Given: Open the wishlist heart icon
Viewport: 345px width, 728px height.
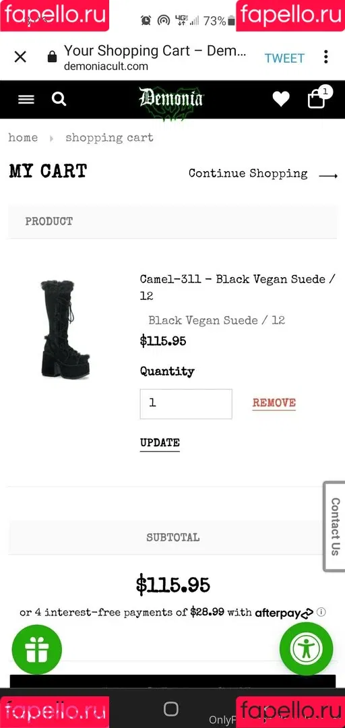Looking at the screenshot, I should click(281, 99).
